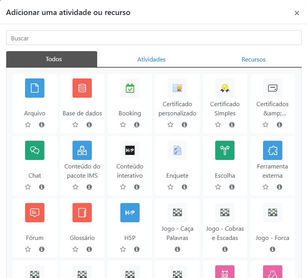Show information for Jogo - Forca
Viewport: 307px width, 278px height.
pyautogui.click(x=272, y=249)
